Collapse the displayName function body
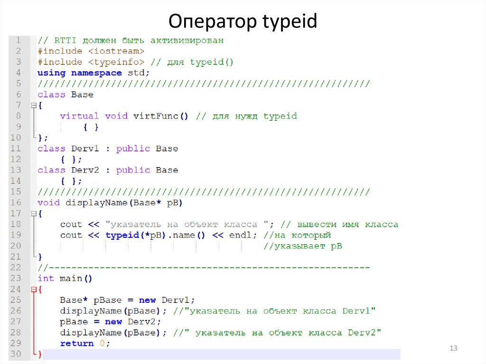This screenshot has height=364, width=486. tap(33, 213)
